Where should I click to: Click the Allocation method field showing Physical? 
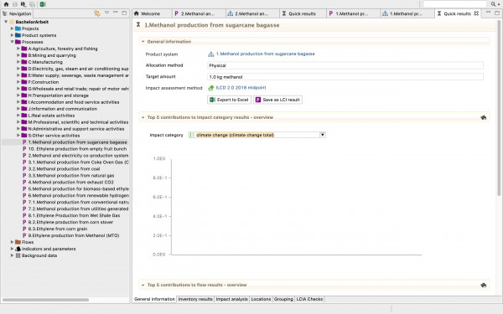pyautogui.click(x=345, y=65)
